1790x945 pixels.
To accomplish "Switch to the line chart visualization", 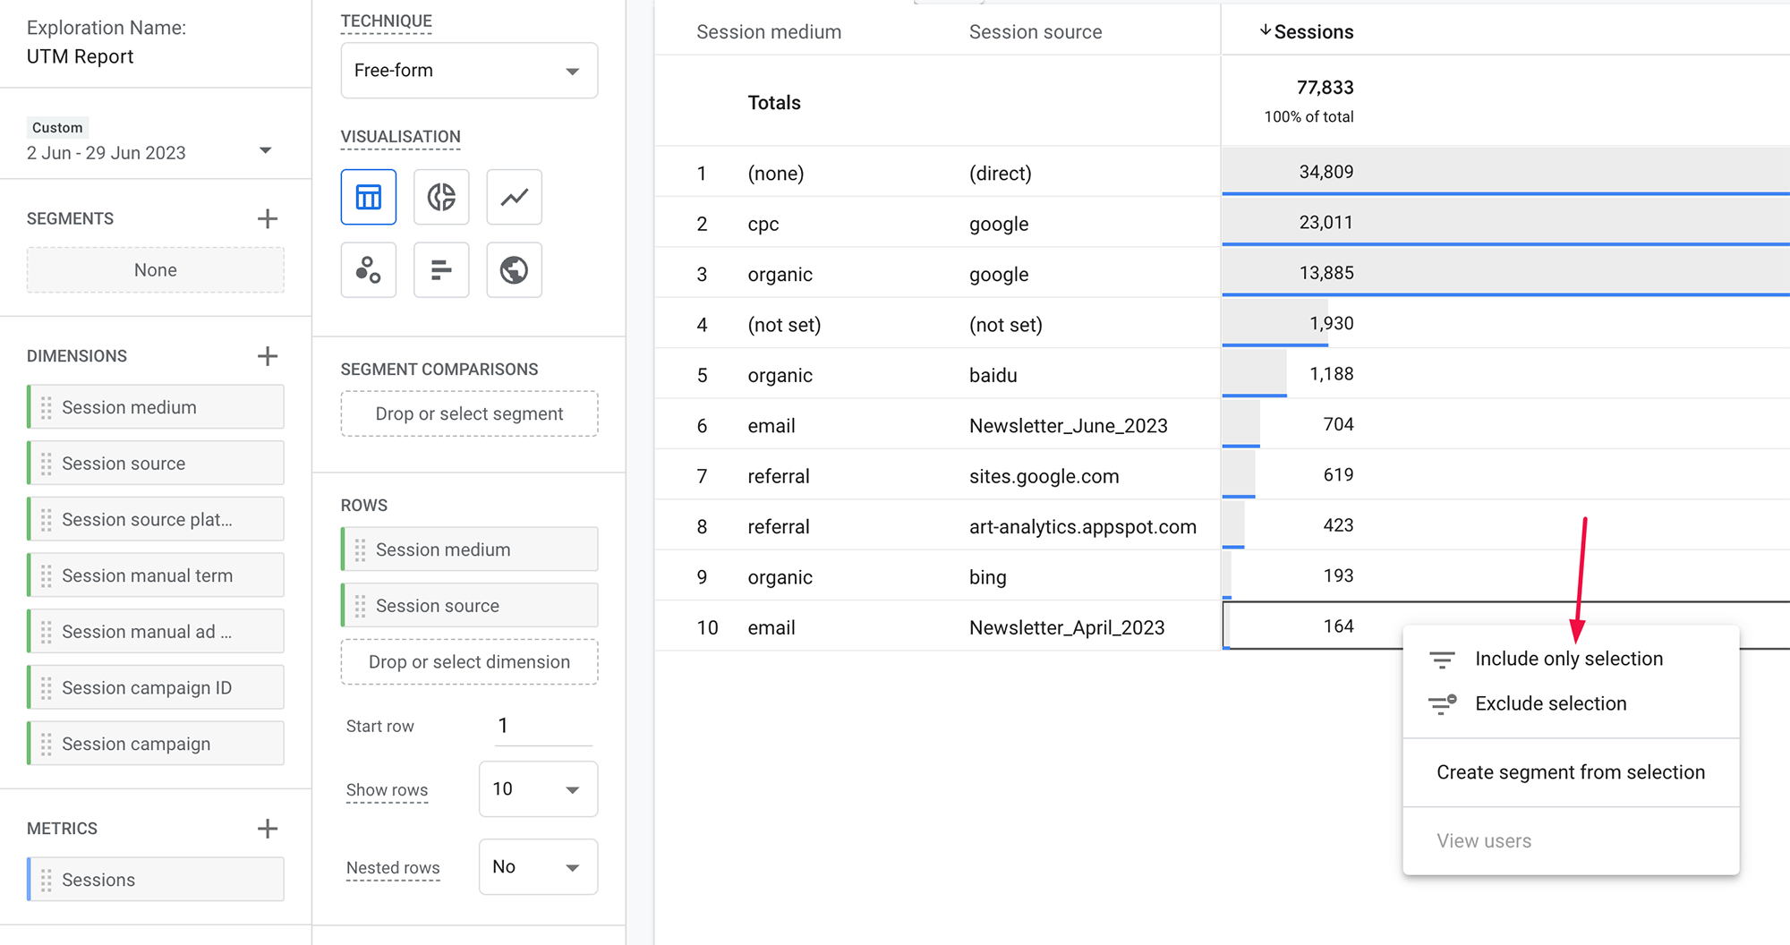I will click(514, 197).
